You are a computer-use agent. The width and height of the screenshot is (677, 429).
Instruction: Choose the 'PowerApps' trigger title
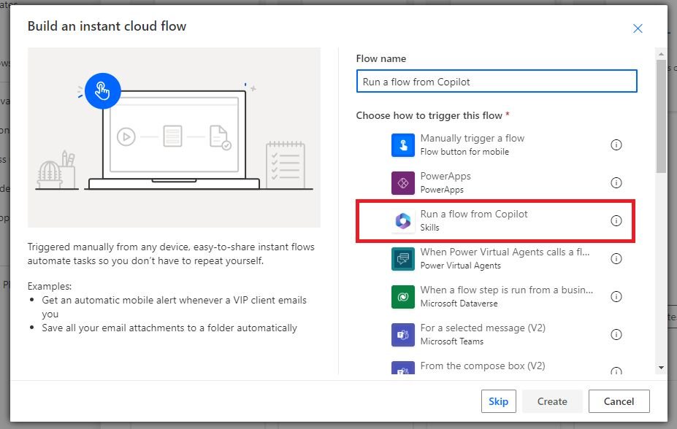(445, 177)
